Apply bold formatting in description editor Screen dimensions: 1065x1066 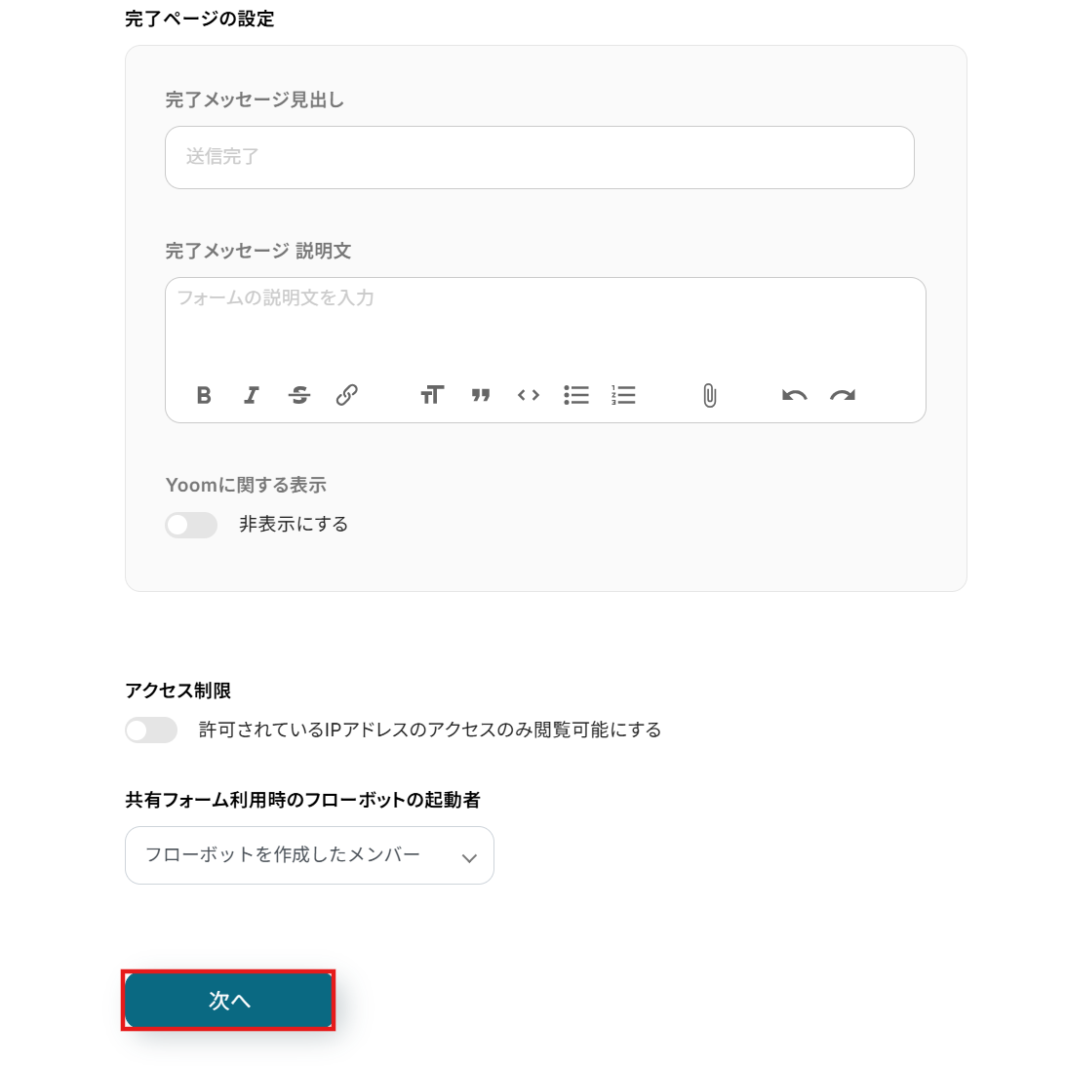(204, 395)
